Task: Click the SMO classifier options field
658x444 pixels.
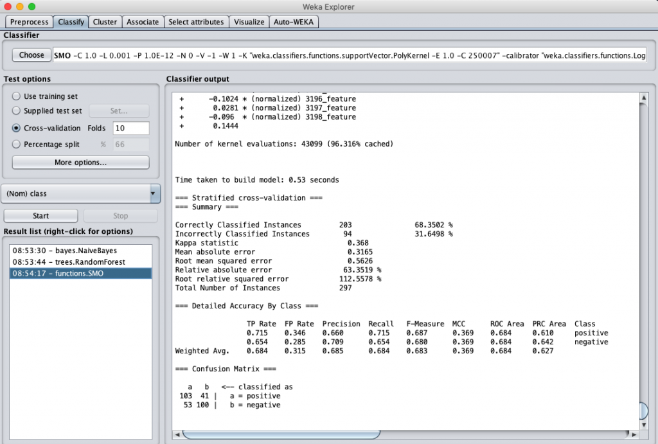Action: (349, 55)
